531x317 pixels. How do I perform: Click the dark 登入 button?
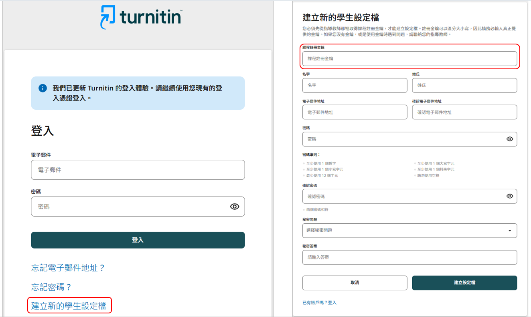coord(138,240)
